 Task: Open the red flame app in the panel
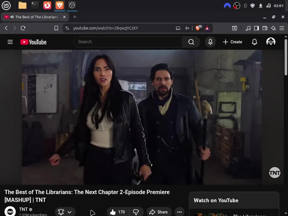coord(47,5)
